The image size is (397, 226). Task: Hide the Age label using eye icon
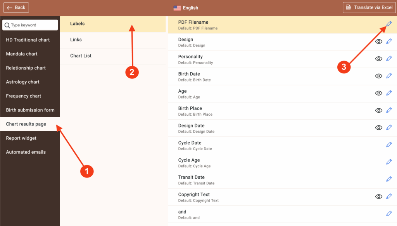[x=379, y=93]
